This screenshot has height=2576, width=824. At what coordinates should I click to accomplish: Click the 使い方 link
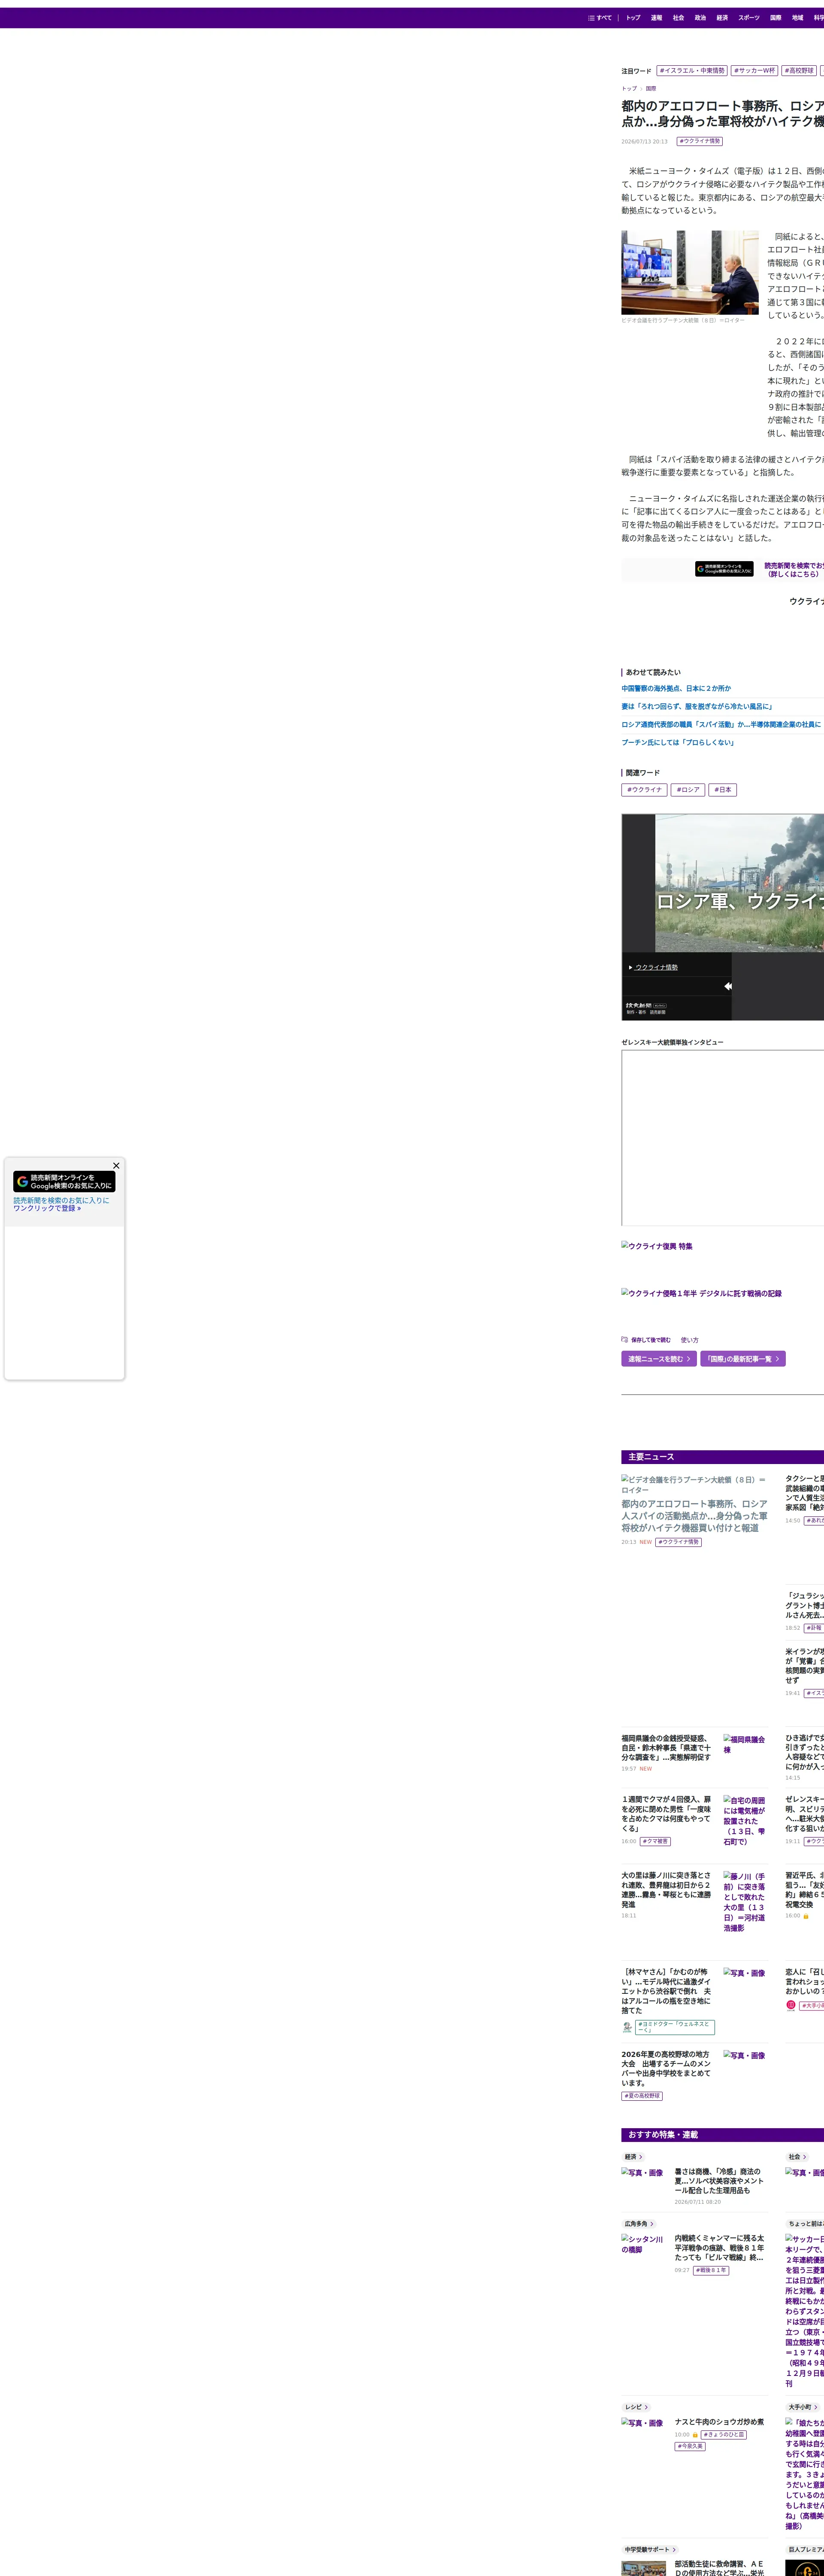690,1340
